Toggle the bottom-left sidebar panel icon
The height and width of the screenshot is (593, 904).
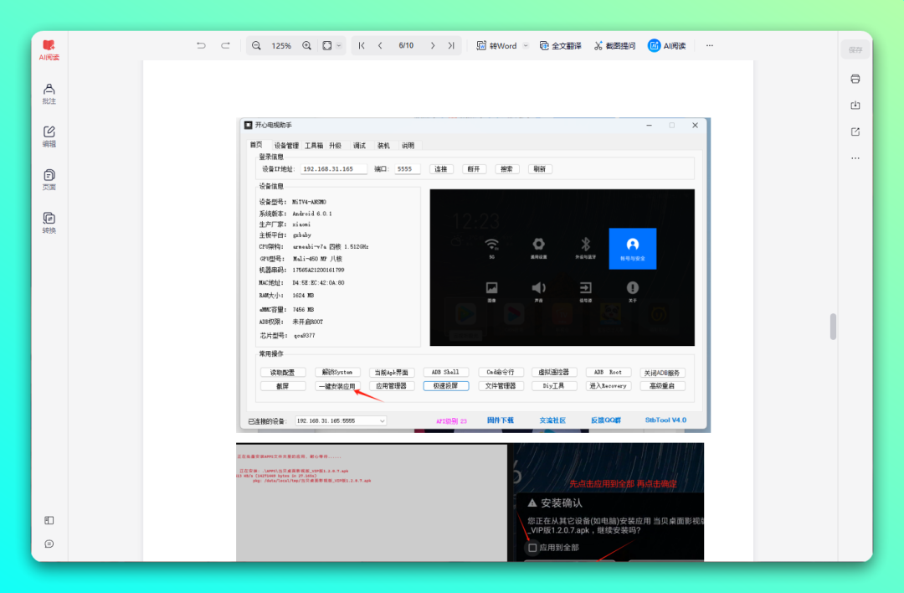(x=49, y=520)
